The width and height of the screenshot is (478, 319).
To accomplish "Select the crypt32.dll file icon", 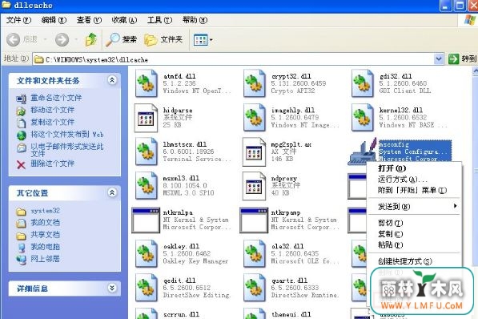I will click(255, 83).
